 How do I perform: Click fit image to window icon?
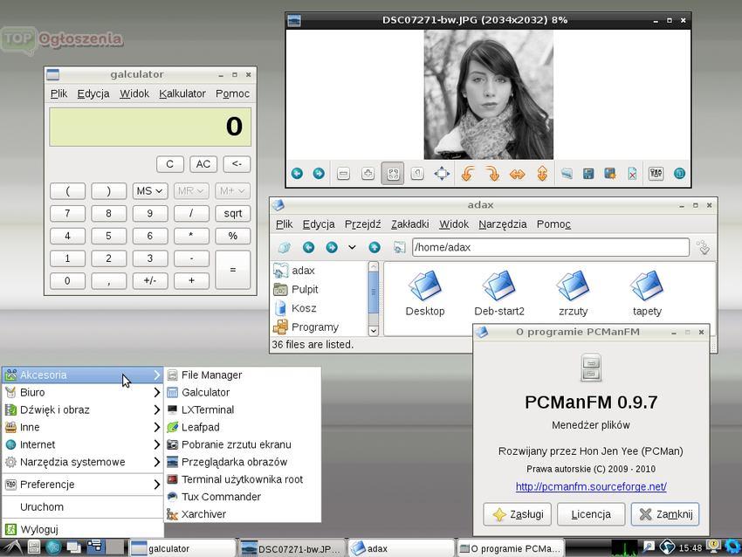coord(393,174)
